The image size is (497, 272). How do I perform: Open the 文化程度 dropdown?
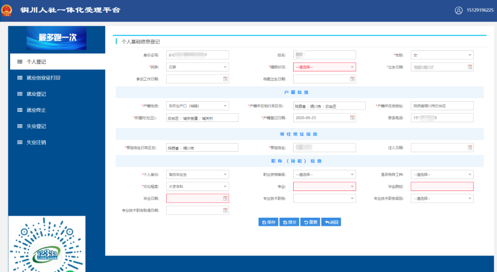click(197, 187)
